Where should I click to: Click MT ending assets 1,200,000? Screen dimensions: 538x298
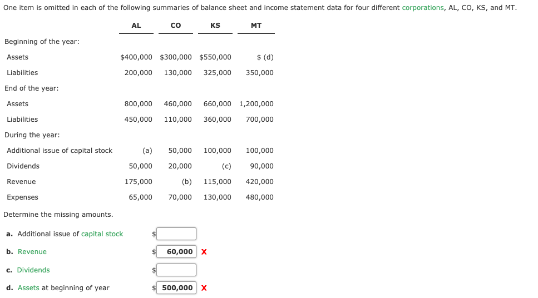[256, 103]
